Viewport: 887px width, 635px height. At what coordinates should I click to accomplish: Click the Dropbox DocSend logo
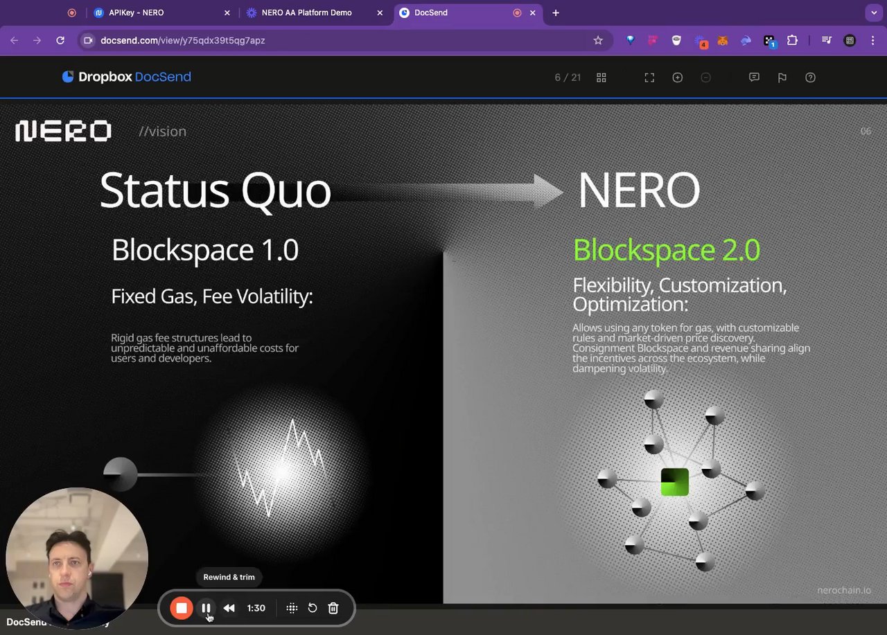126,77
